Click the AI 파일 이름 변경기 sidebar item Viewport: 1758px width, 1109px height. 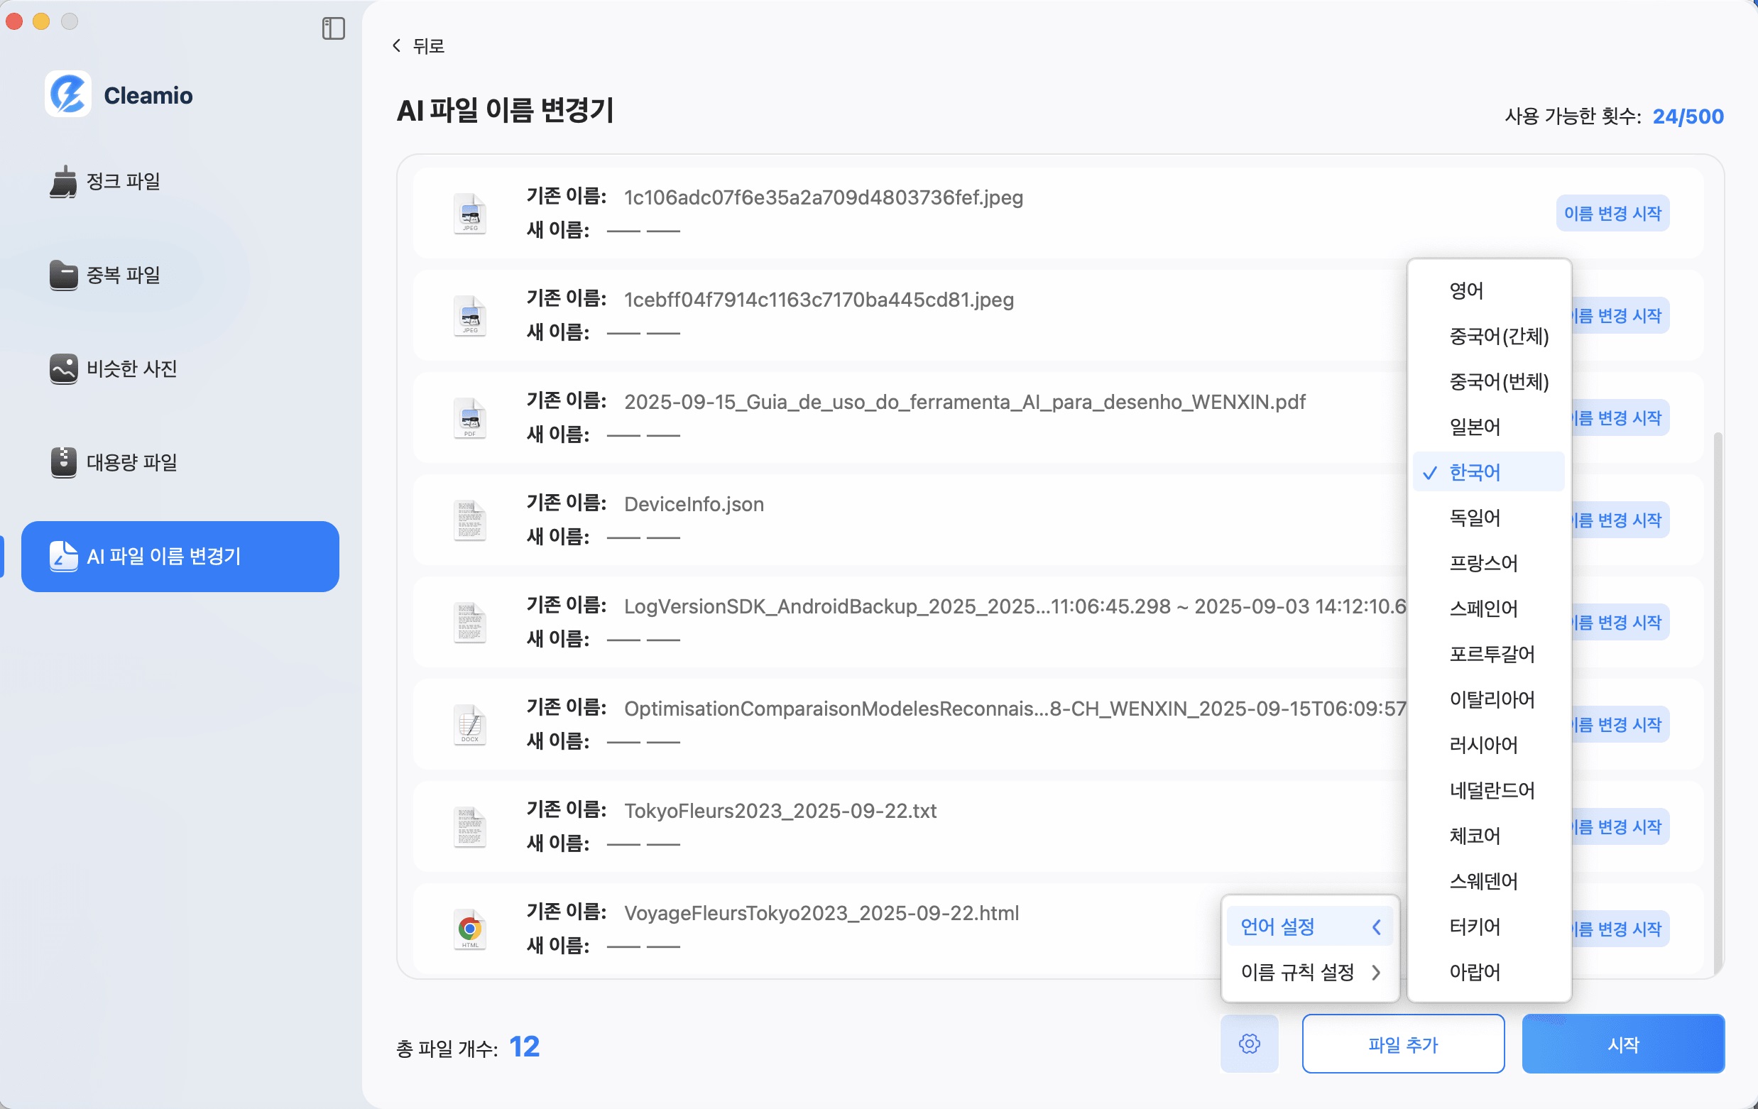click(180, 557)
